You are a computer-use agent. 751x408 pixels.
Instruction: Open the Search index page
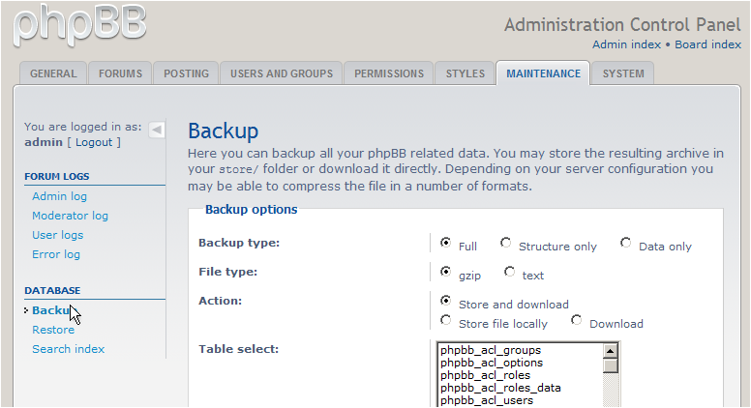click(x=68, y=349)
